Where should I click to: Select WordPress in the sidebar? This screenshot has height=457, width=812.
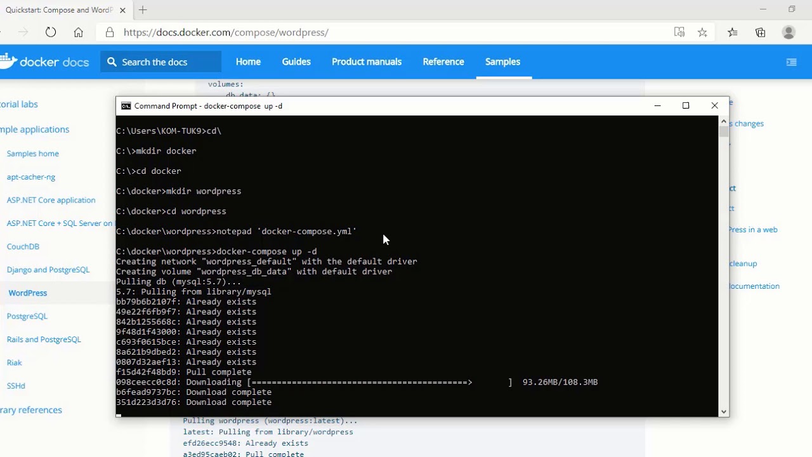click(x=28, y=293)
